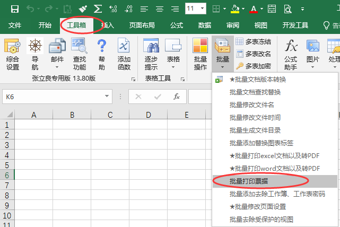Click 多表加密 multi-sheet encrypt
This screenshot has width=340, height=227.
coord(253,66)
